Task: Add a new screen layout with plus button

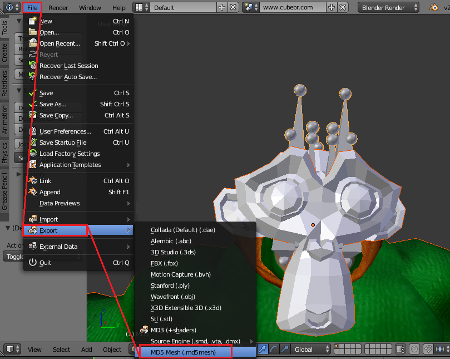Action: click(222, 7)
